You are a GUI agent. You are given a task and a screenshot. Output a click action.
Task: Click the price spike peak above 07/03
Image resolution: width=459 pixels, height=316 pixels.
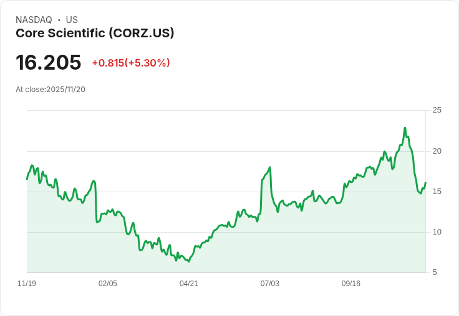coord(270,167)
